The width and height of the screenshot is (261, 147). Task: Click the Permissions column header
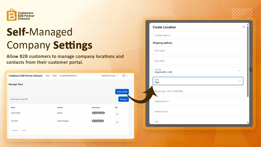pos(96,107)
